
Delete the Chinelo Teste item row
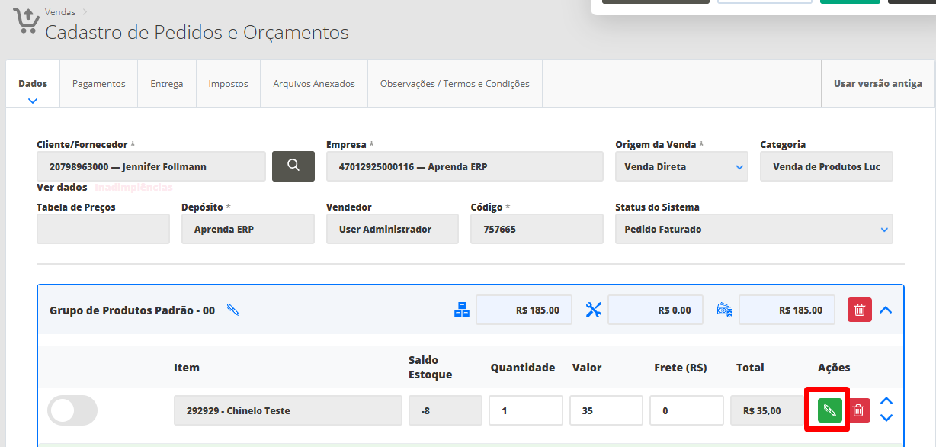[858, 410]
